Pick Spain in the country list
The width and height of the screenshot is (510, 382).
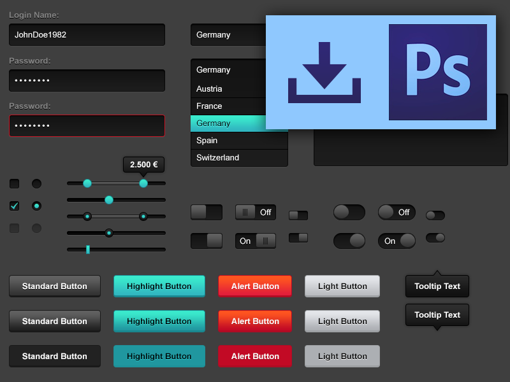pyautogui.click(x=239, y=141)
